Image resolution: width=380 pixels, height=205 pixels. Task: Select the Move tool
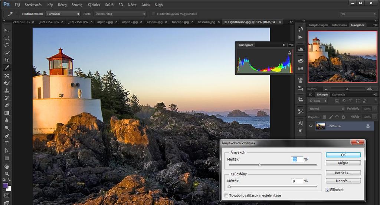click(7, 30)
